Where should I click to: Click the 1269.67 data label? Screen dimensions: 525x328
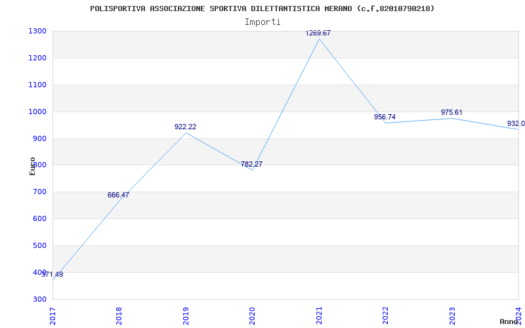click(318, 33)
